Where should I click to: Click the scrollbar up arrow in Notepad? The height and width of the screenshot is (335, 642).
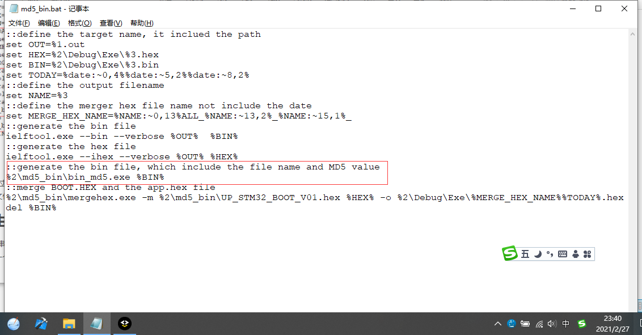click(632, 35)
